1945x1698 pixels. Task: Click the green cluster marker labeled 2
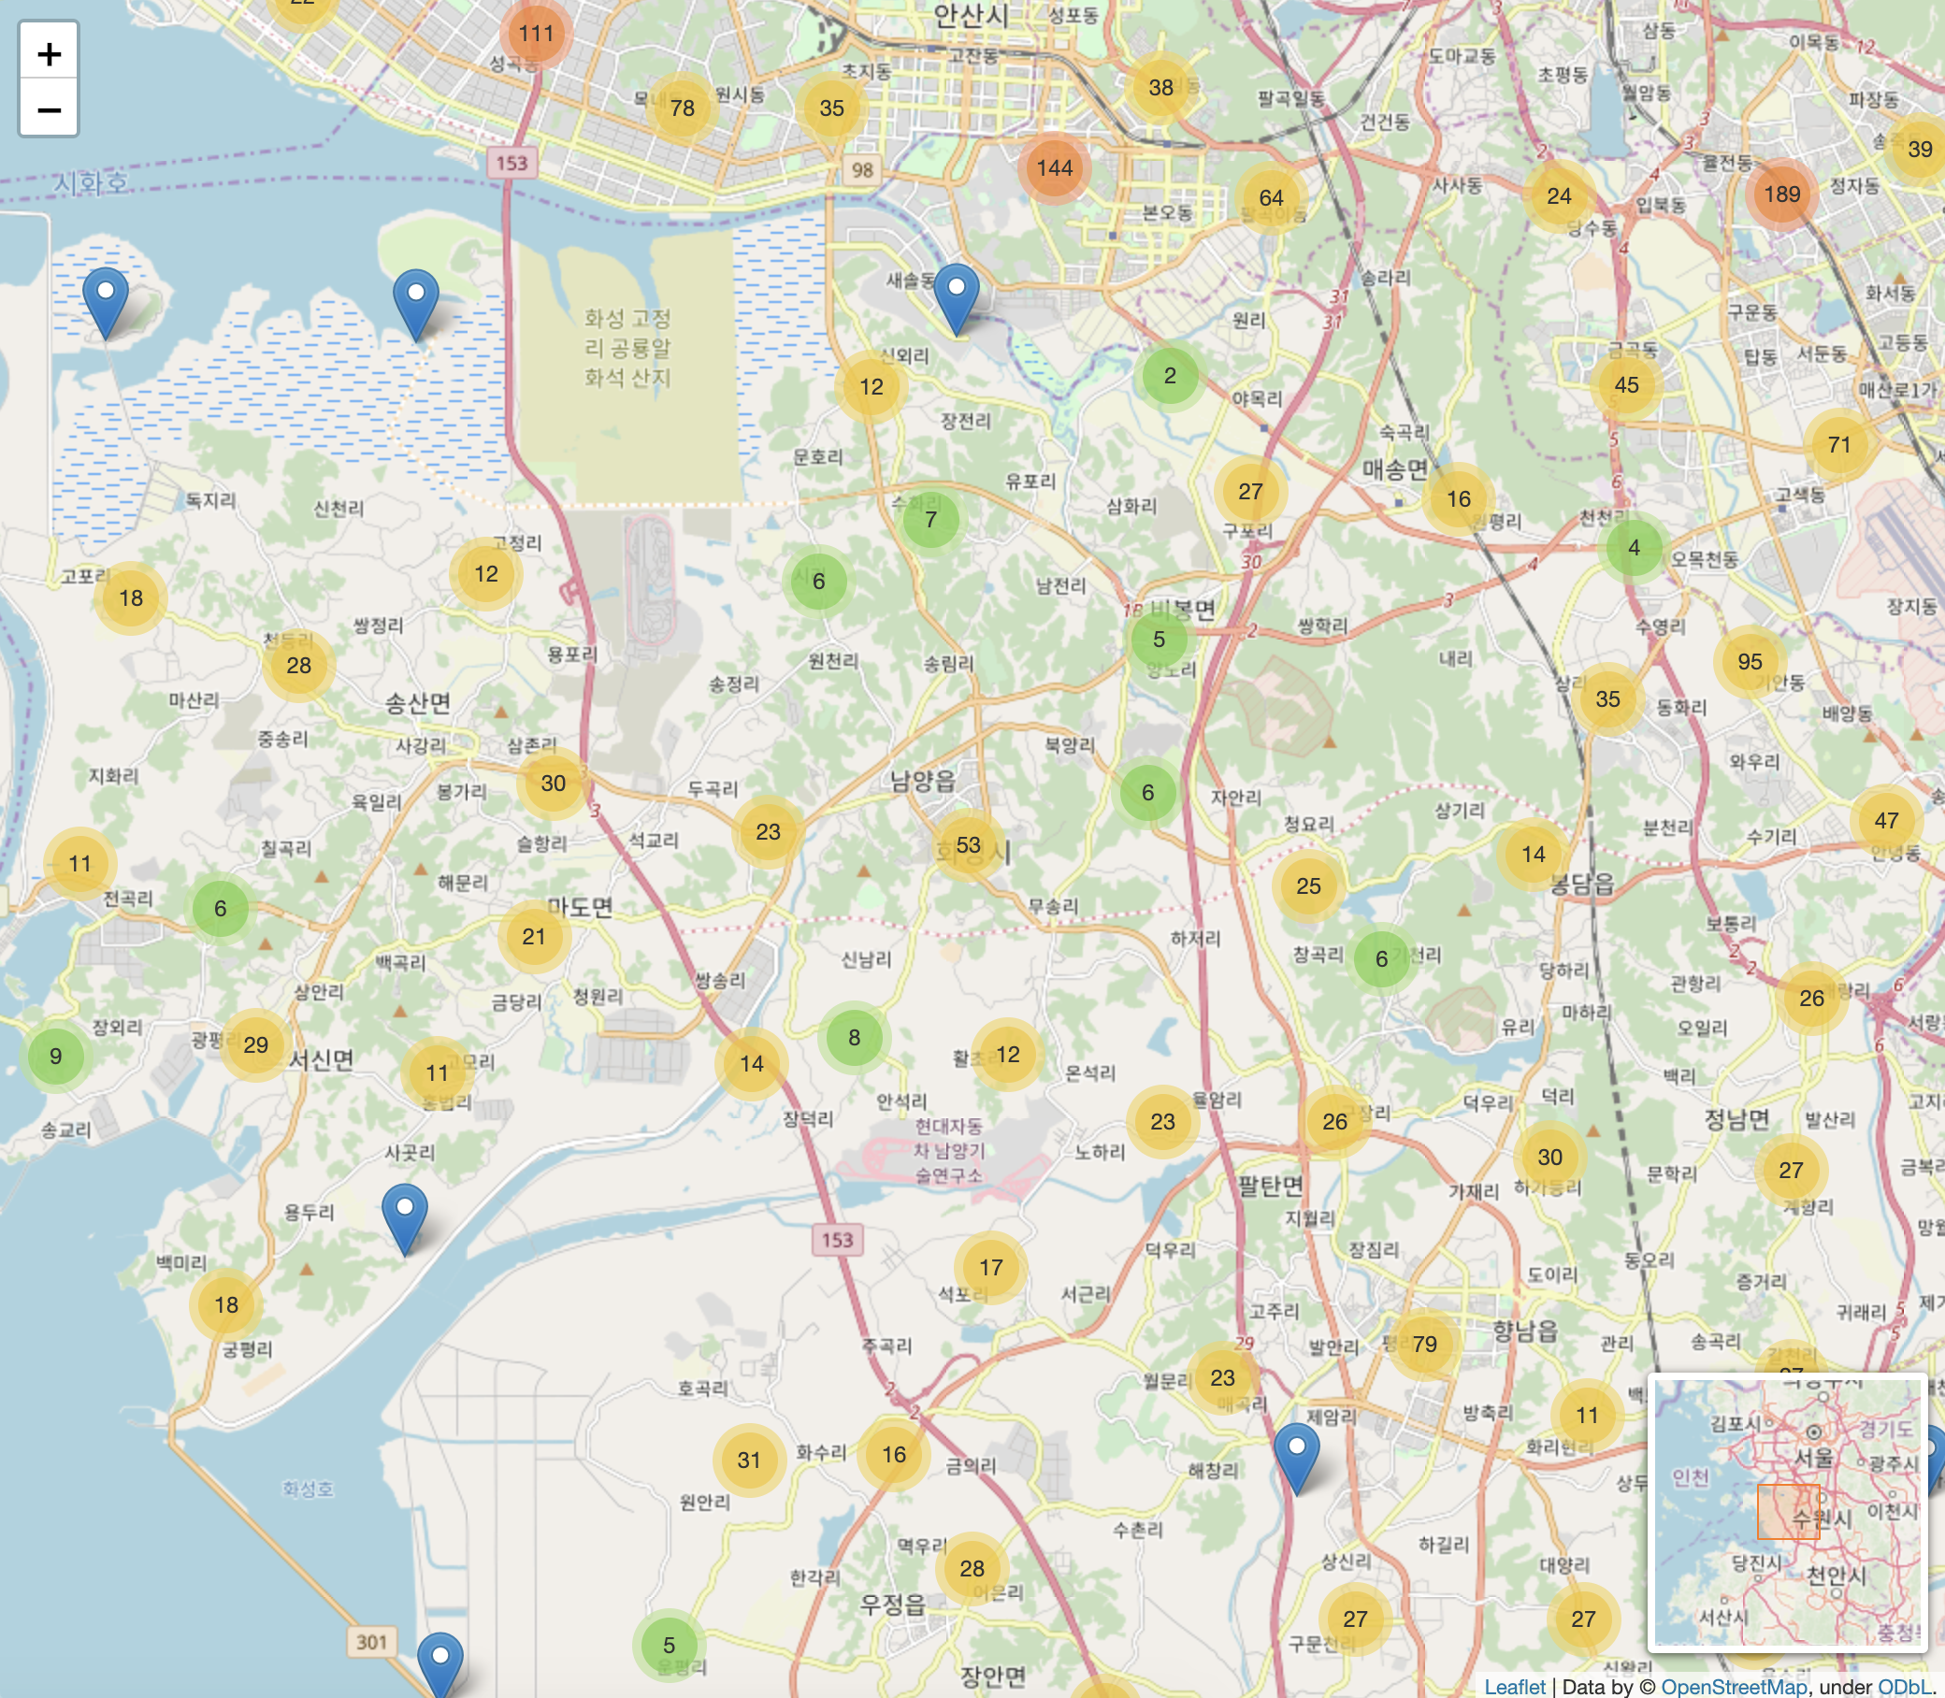click(x=1169, y=376)
